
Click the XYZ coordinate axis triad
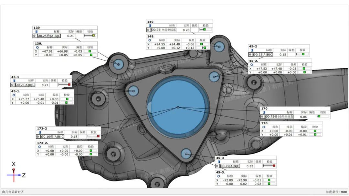tap(16, 172)
